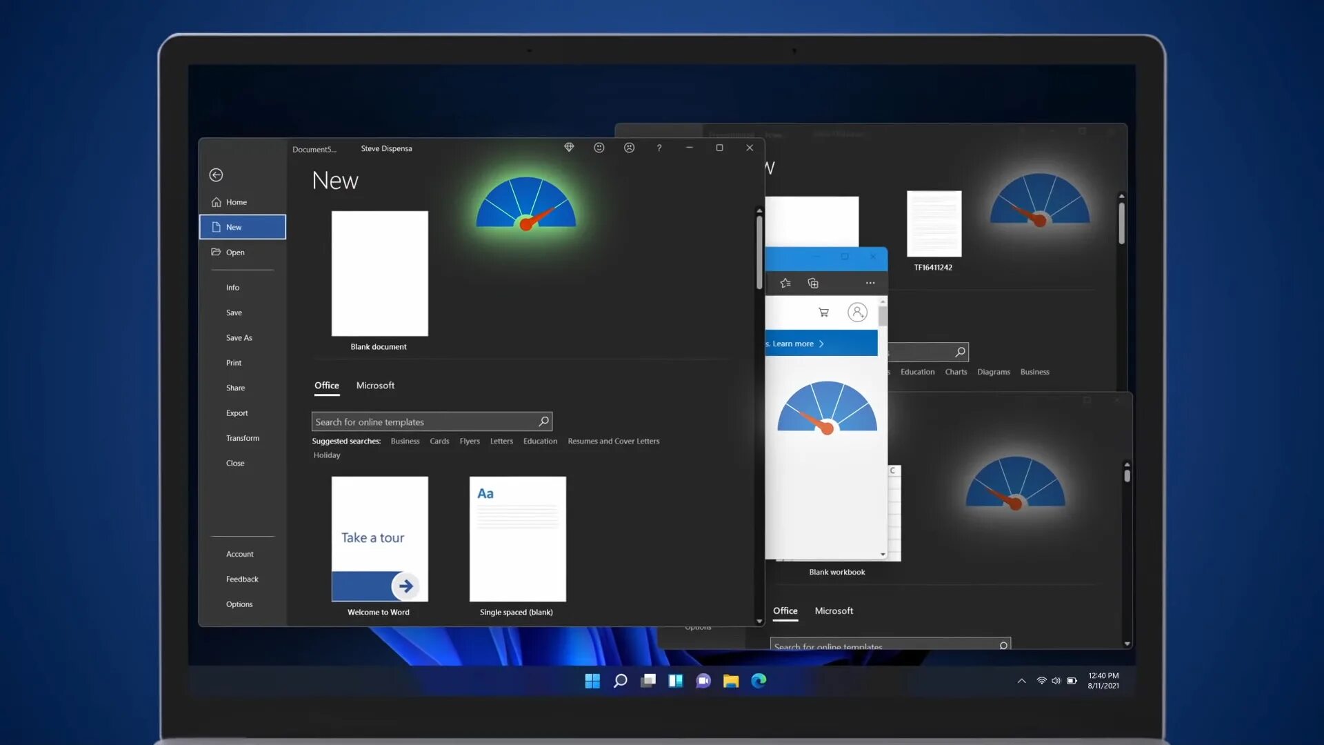Viewport: 1324px width, 745px height.
Task: Click the favorites star icon in Edge
Action: point(785,284)
